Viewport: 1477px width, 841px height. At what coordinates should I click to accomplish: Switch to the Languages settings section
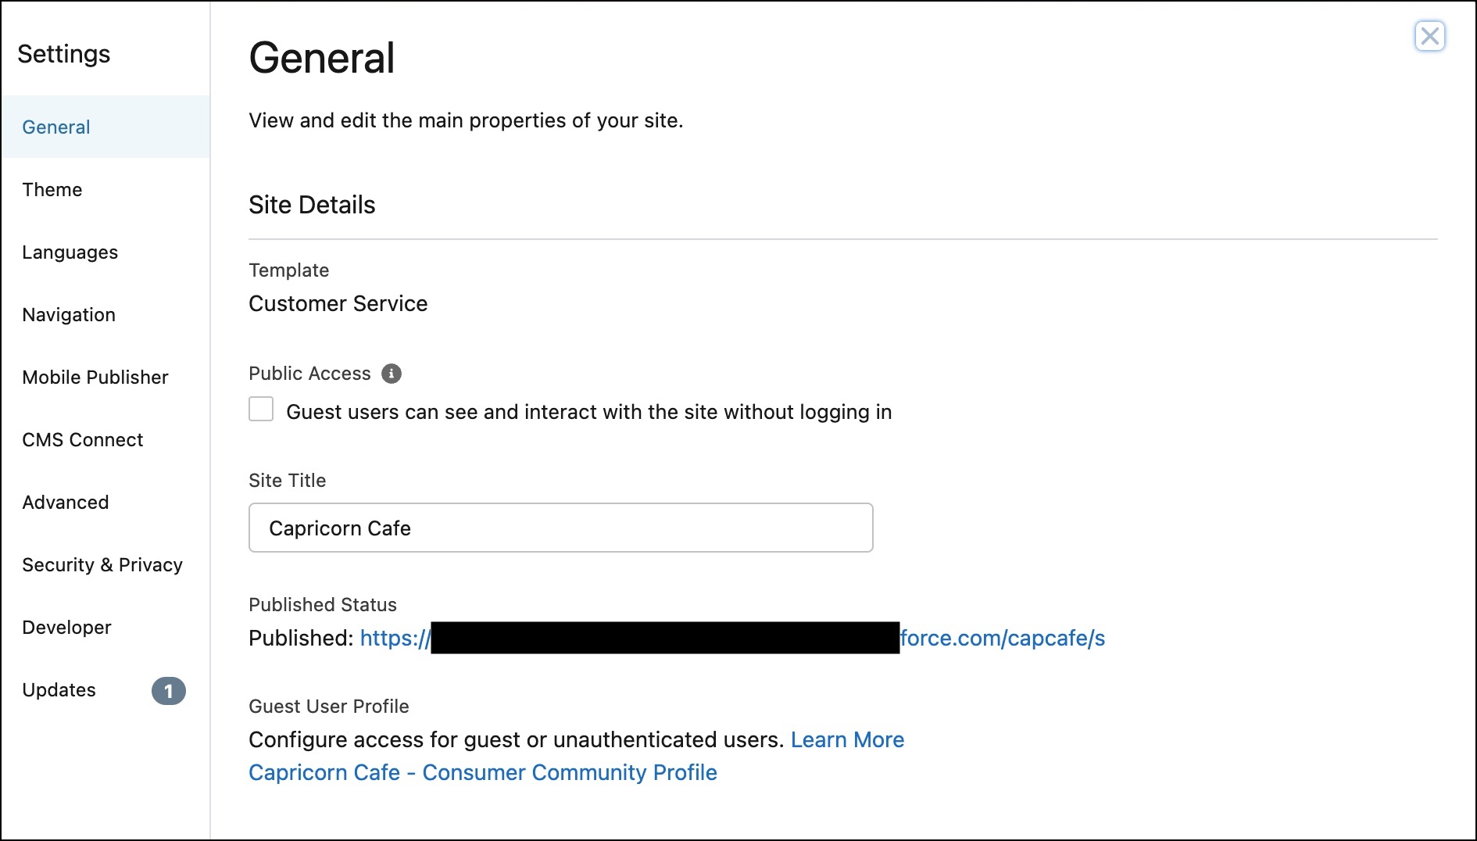pos(70,252)
